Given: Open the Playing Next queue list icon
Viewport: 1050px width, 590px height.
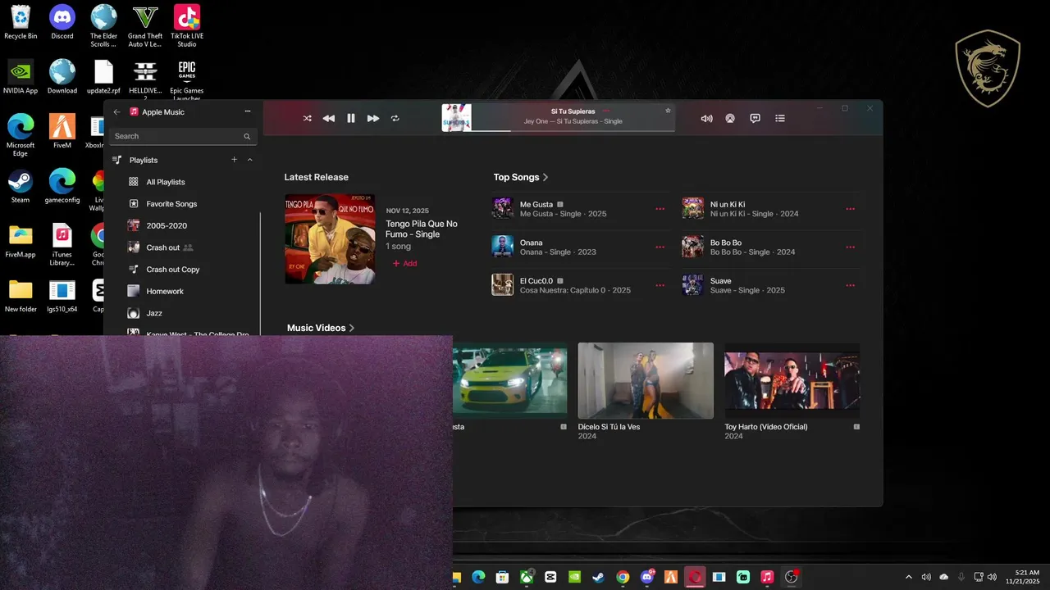Looking at the screenshot, I should [780, 118].
